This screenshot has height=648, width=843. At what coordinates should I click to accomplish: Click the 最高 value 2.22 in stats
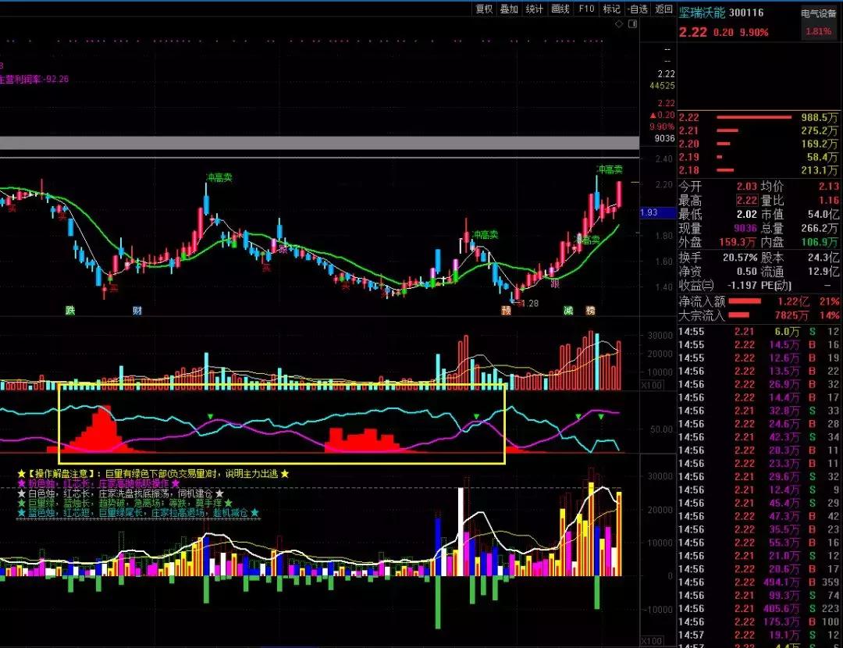pos(747,201)
